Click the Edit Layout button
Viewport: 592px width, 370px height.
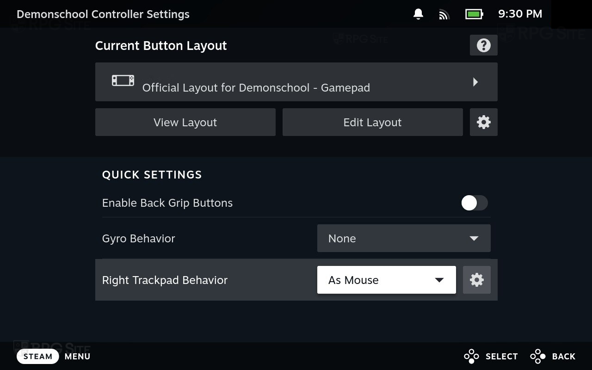(x=372, y=122)
